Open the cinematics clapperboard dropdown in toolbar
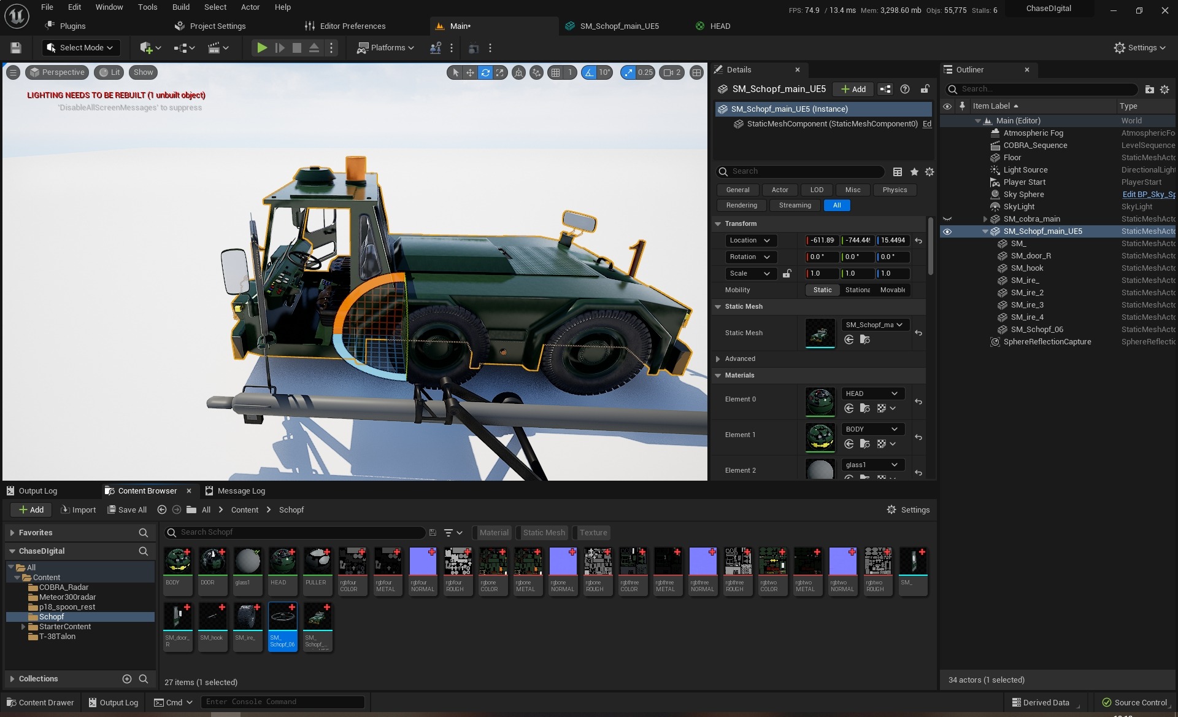Viewport: 1178px width, 717px height. pyautogui.click(x=218, y=48)
